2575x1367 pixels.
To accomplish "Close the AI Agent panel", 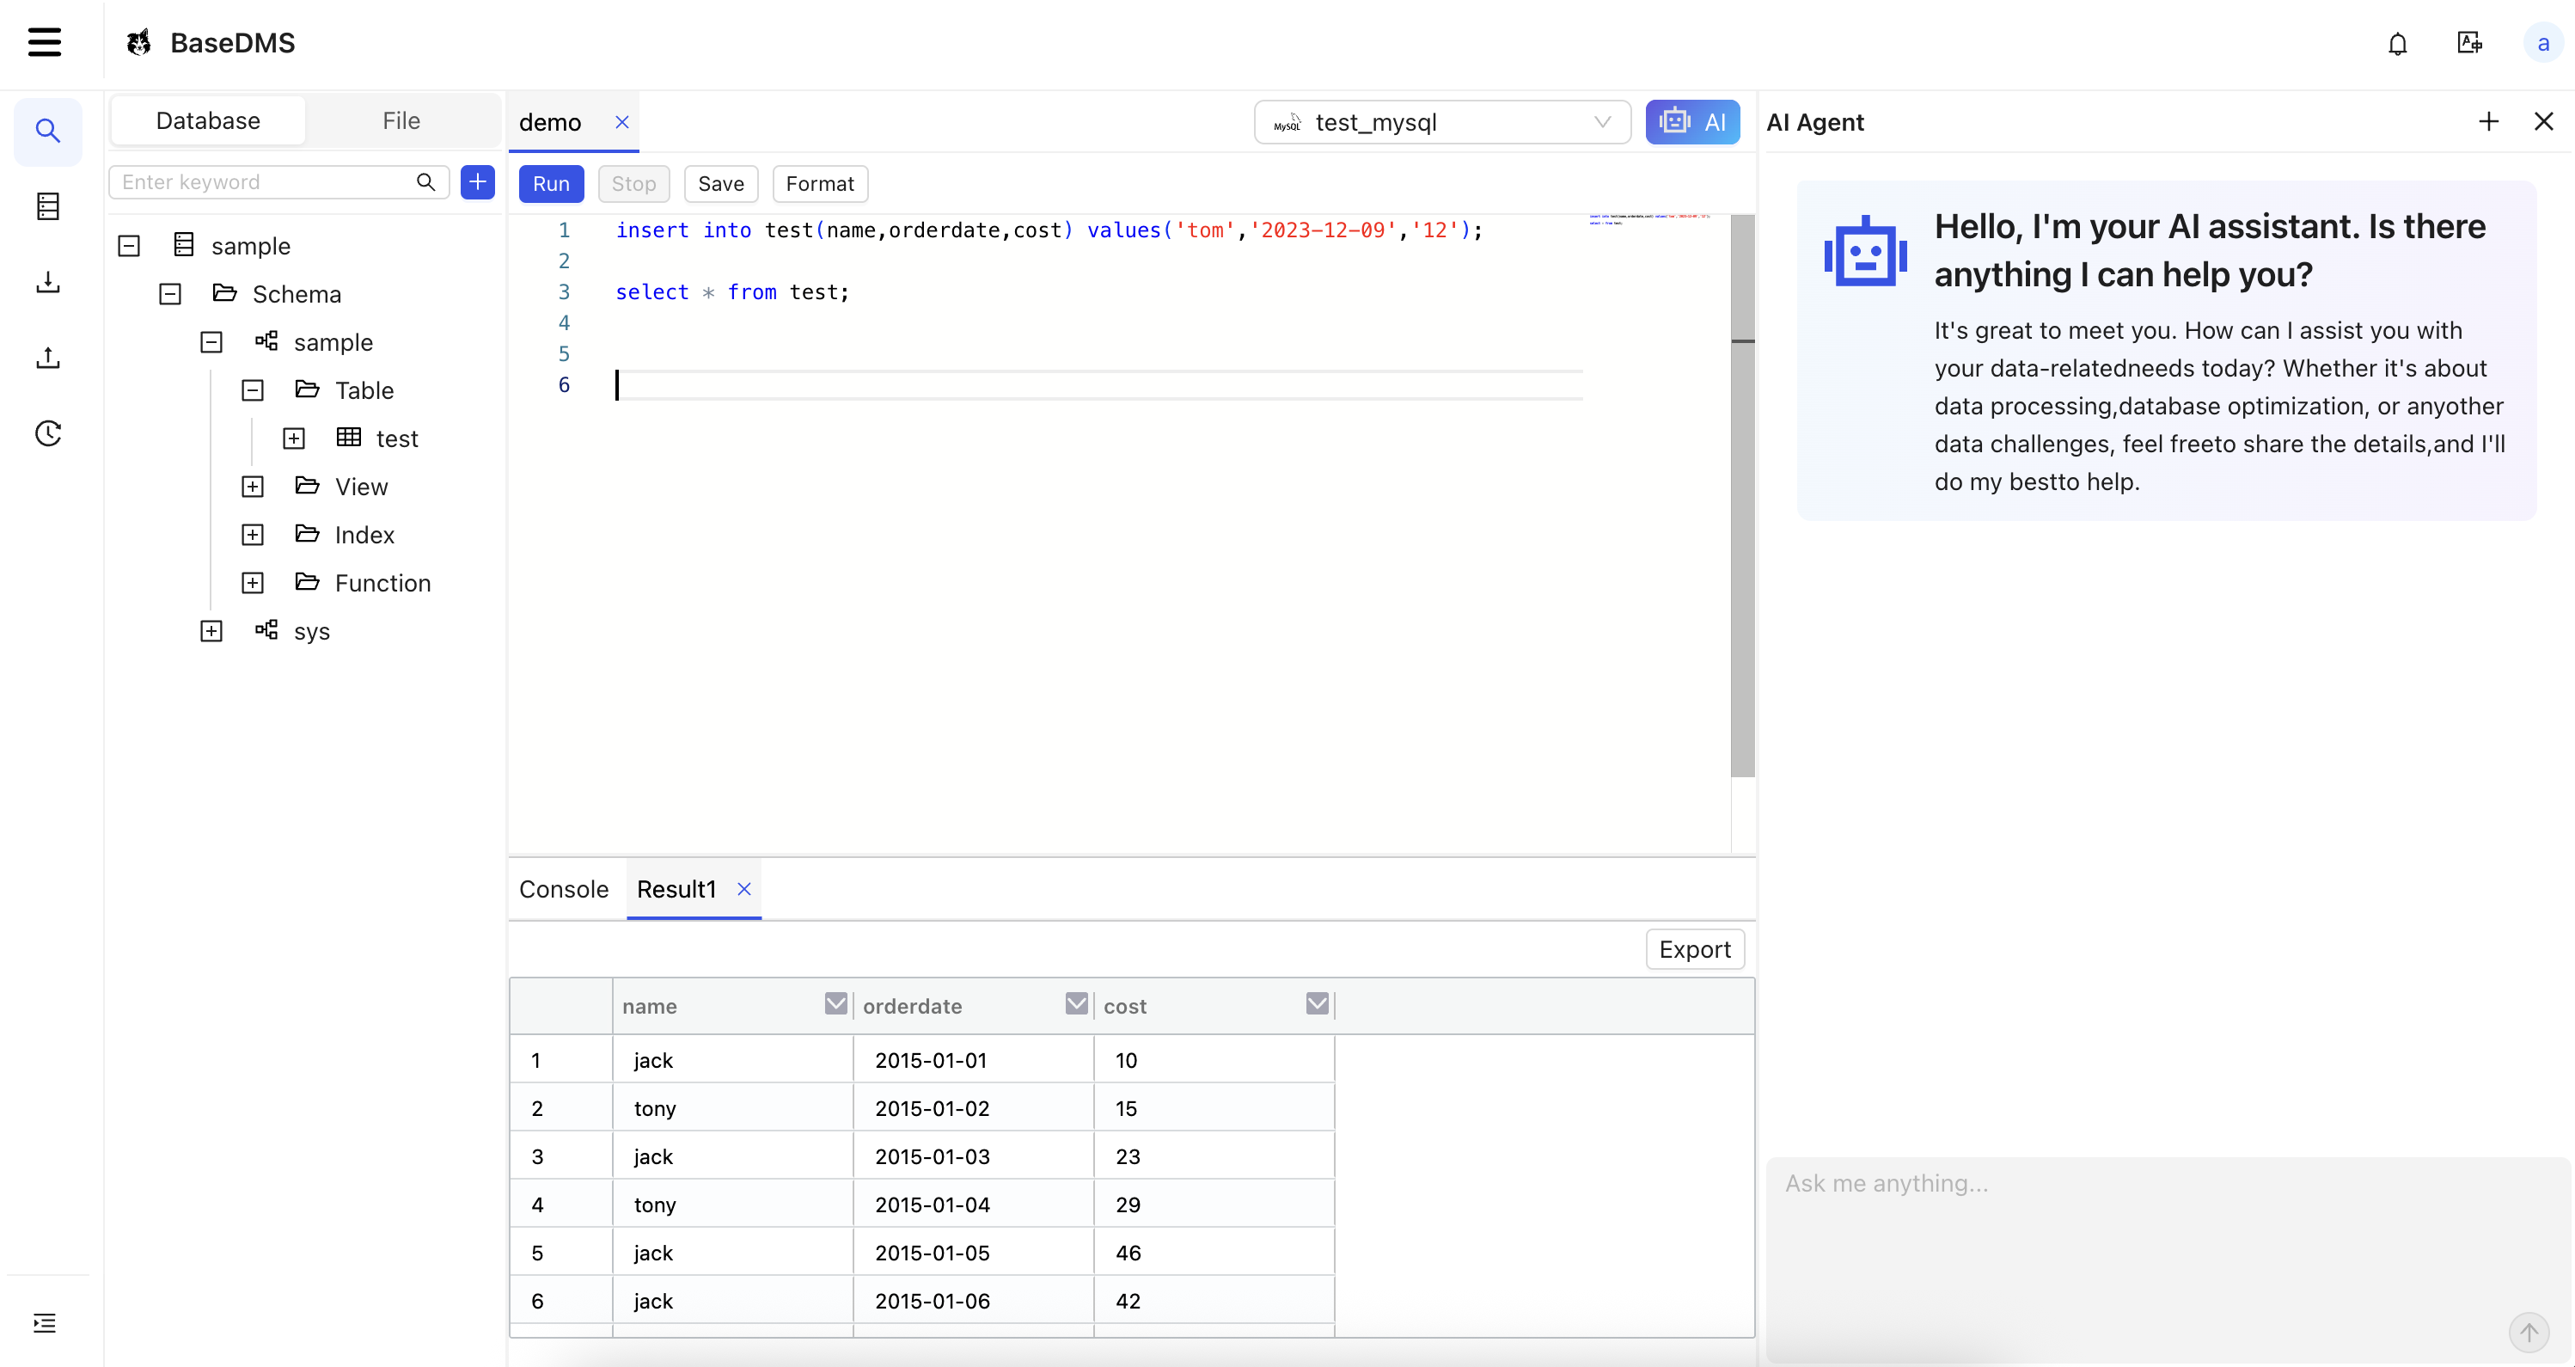I will point(2543,122).
